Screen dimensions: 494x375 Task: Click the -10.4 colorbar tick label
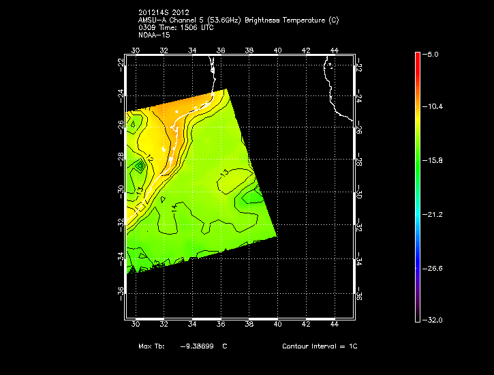coord(434,107)
